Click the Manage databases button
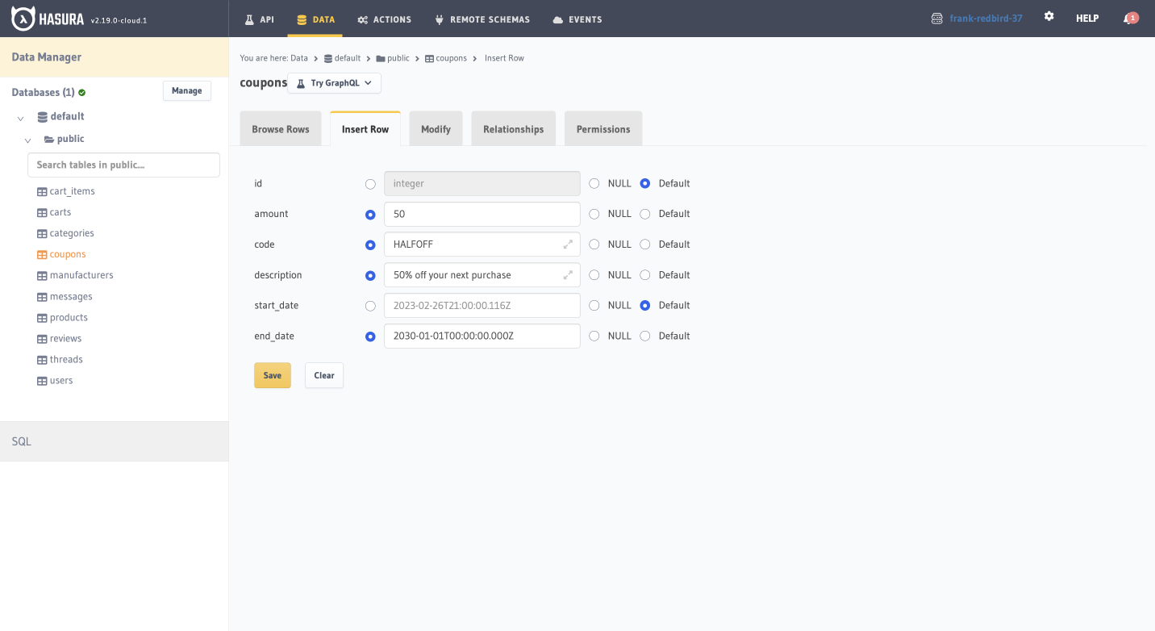The height and width of the screenshot is (631, 1155). coord(186,90)
